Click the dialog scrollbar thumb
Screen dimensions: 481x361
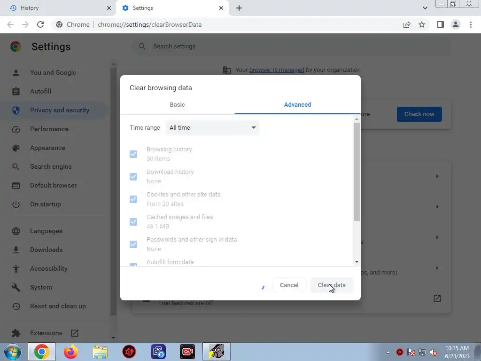click(x=357, y=172)
